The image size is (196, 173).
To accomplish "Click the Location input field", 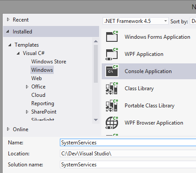I will 128,154.
